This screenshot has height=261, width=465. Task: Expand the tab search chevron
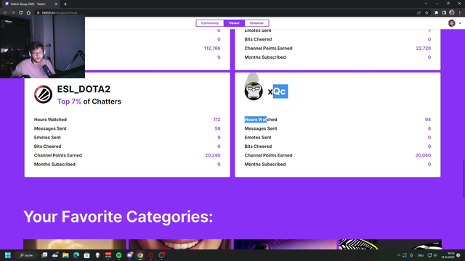[426, 4]
